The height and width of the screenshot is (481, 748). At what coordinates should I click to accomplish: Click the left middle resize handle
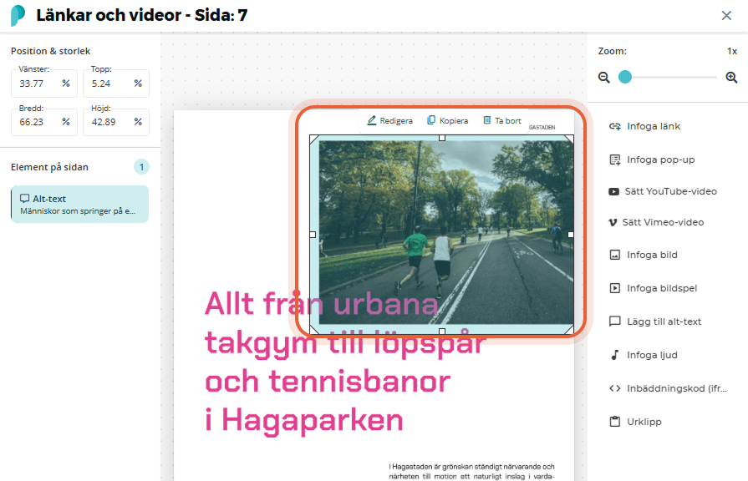point(313,235)
